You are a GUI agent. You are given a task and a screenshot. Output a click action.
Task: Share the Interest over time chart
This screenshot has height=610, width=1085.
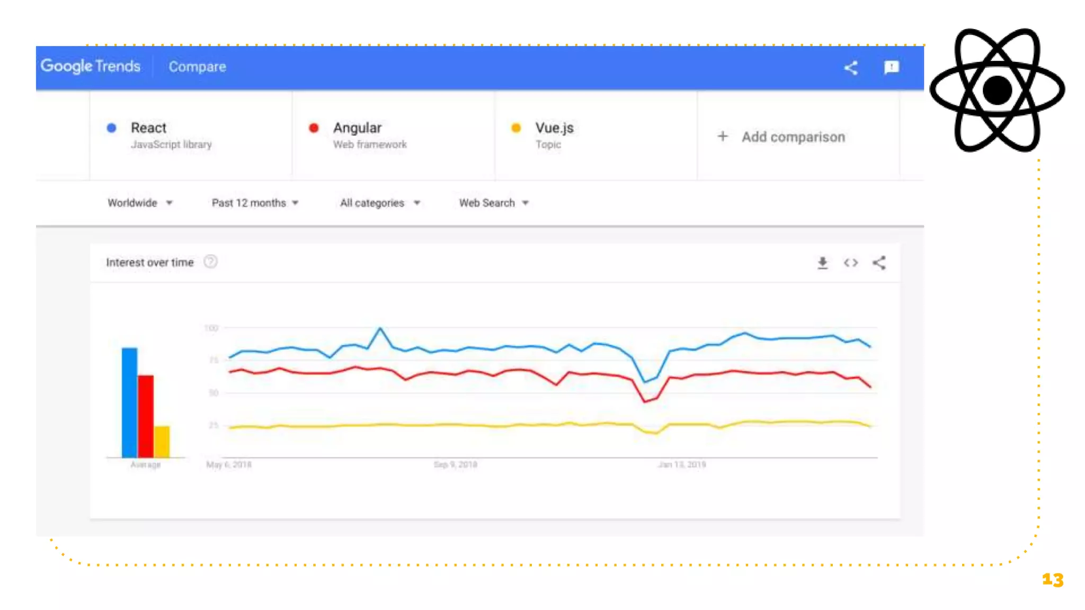click(x=879, y=263)
